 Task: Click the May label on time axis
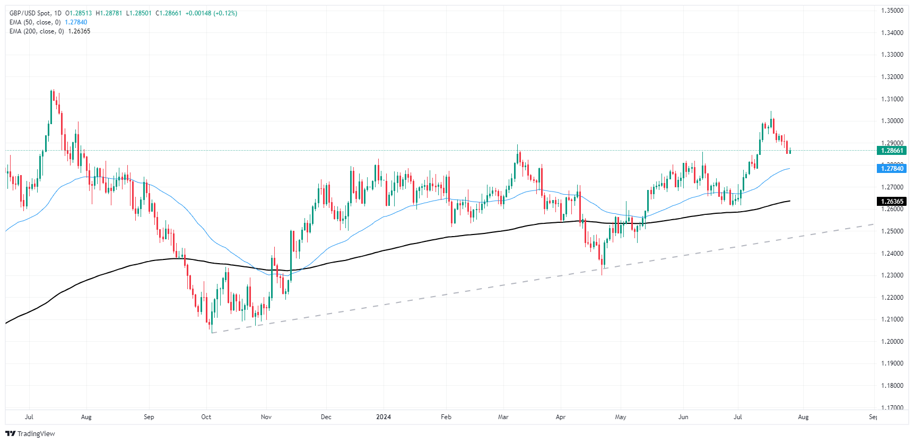tap(621, 417)
